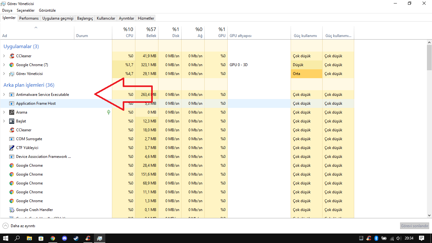Open the Seçenekler menu
Screen dimensions: 432x243
click(x=26, y=10)
